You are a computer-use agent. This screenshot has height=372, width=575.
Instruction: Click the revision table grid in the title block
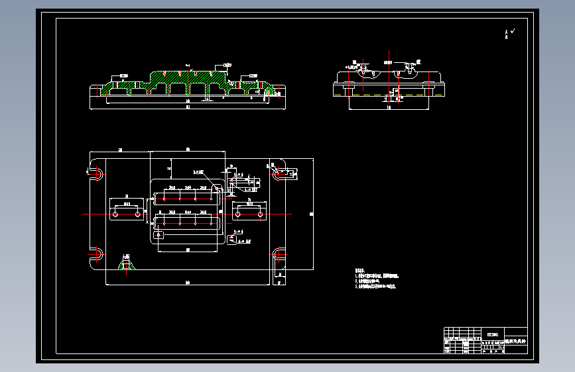(462, 340)
